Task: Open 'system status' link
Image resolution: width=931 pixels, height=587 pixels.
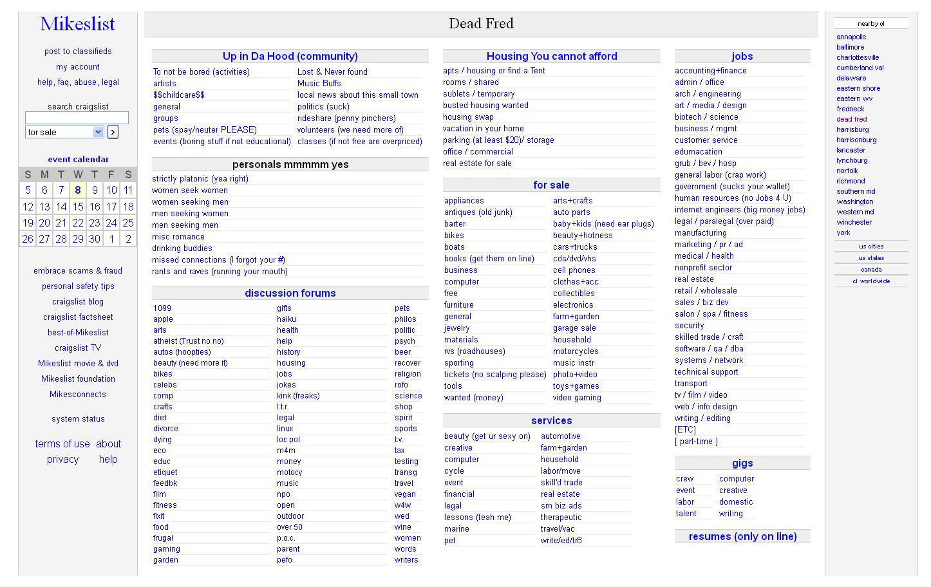Action: pyautogui.click(x=78, y=419)
